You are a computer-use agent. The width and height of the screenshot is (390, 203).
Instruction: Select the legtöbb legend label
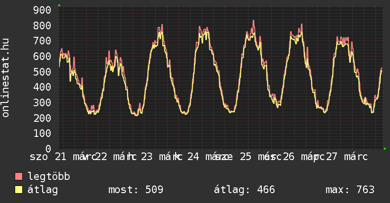coord(49,177)
